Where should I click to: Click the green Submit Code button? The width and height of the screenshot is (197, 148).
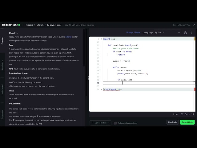click(187, 122)
